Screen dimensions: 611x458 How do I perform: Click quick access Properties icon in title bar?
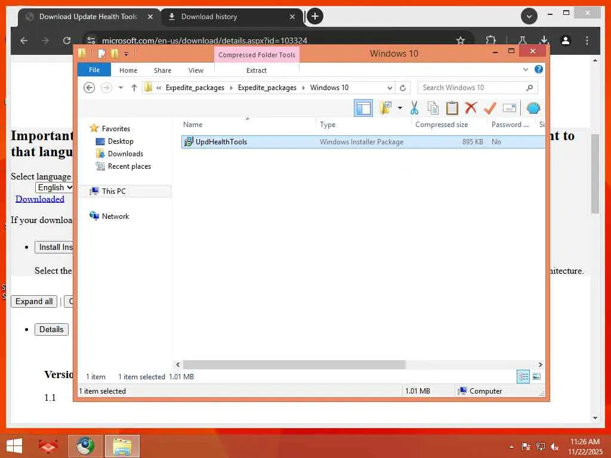pyautogui.click(x=101, y=53)
